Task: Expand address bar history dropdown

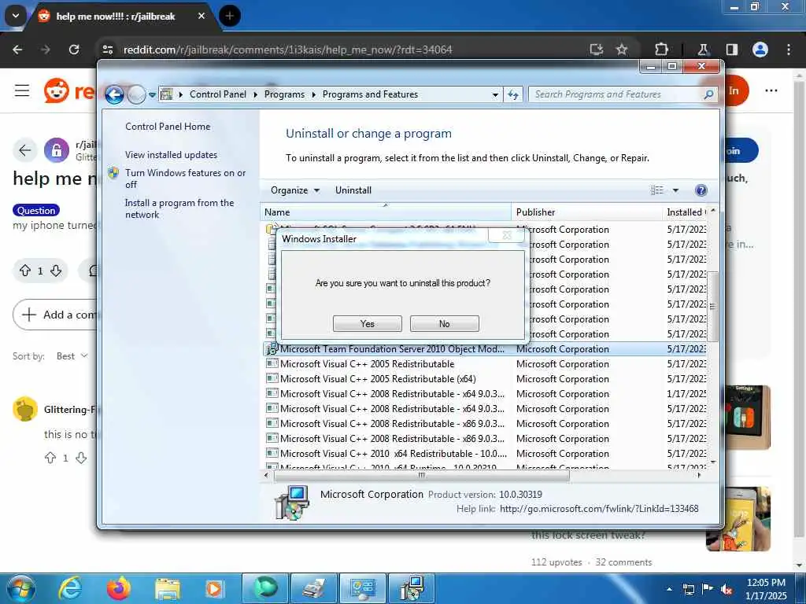Action: point(495,95)
